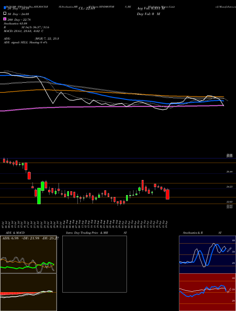The height and width of the screenshot is (311, 236).
Task: Click the dark red RSI oscillator panel
Action: 207,292
